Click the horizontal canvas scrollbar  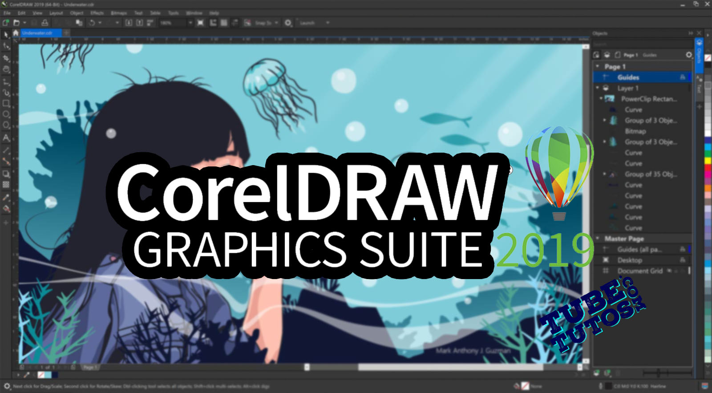450,367
